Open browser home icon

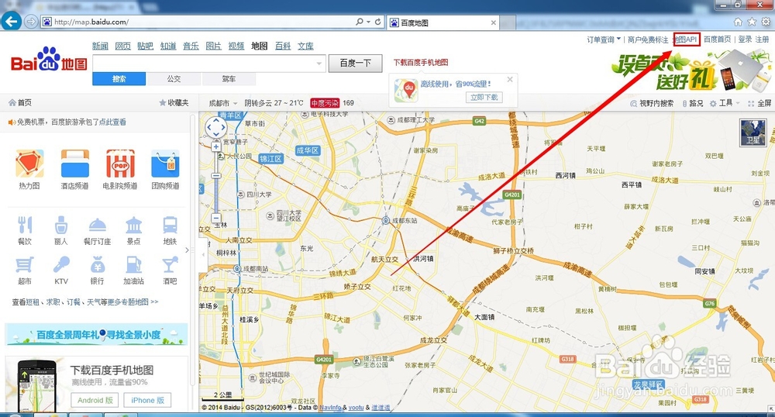(738, 22)
